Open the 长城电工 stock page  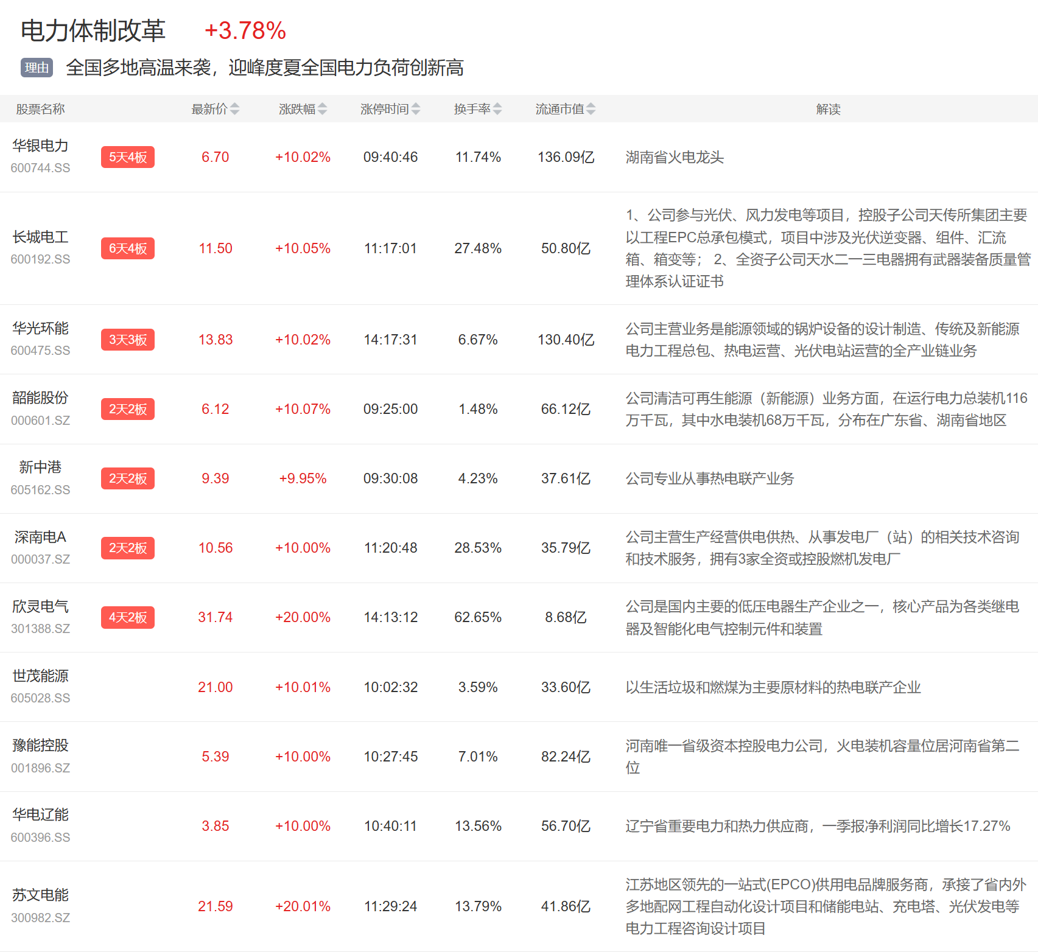click(40, 237)
